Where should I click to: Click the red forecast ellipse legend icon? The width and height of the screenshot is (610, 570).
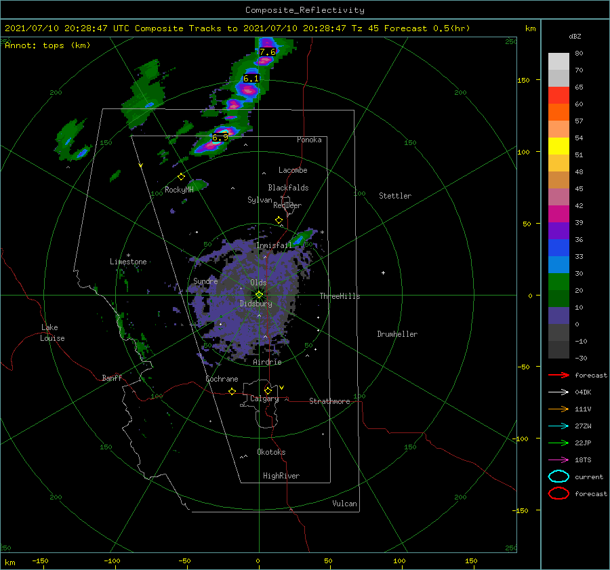558,493
